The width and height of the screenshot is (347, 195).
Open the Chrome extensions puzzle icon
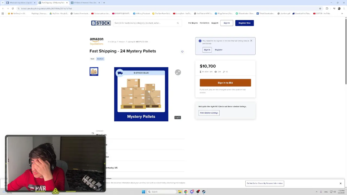327,8
